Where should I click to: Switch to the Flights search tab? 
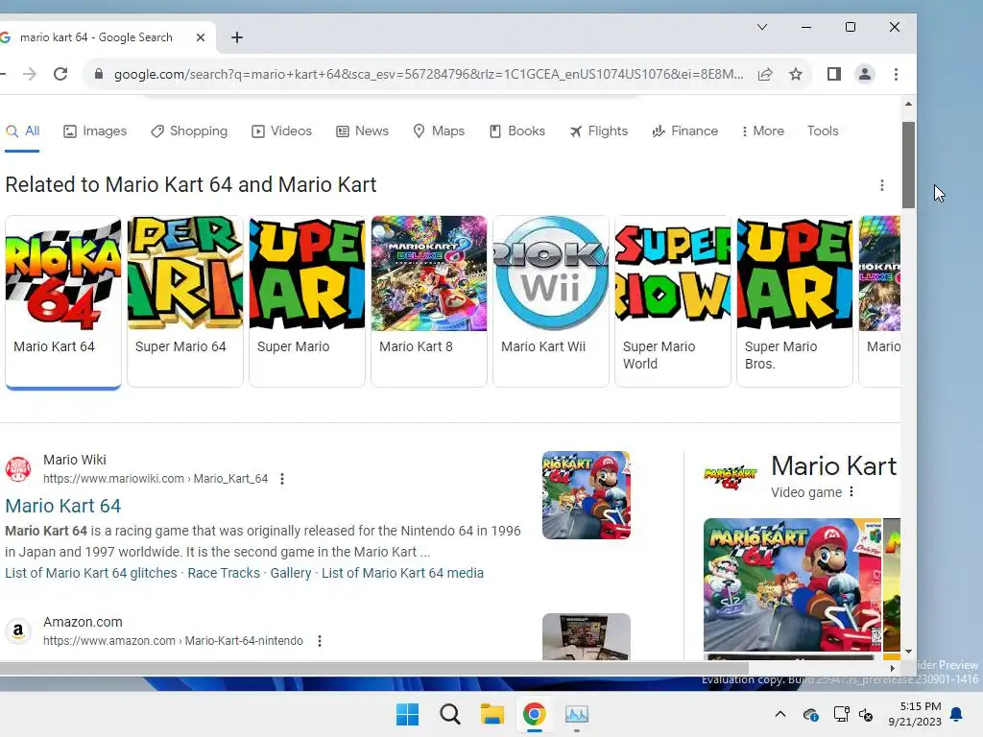(599, 131)
